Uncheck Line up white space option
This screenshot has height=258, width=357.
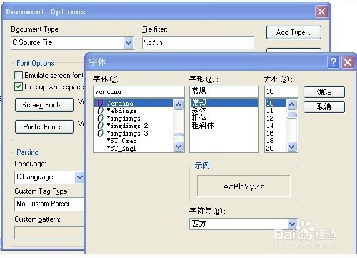18,87
